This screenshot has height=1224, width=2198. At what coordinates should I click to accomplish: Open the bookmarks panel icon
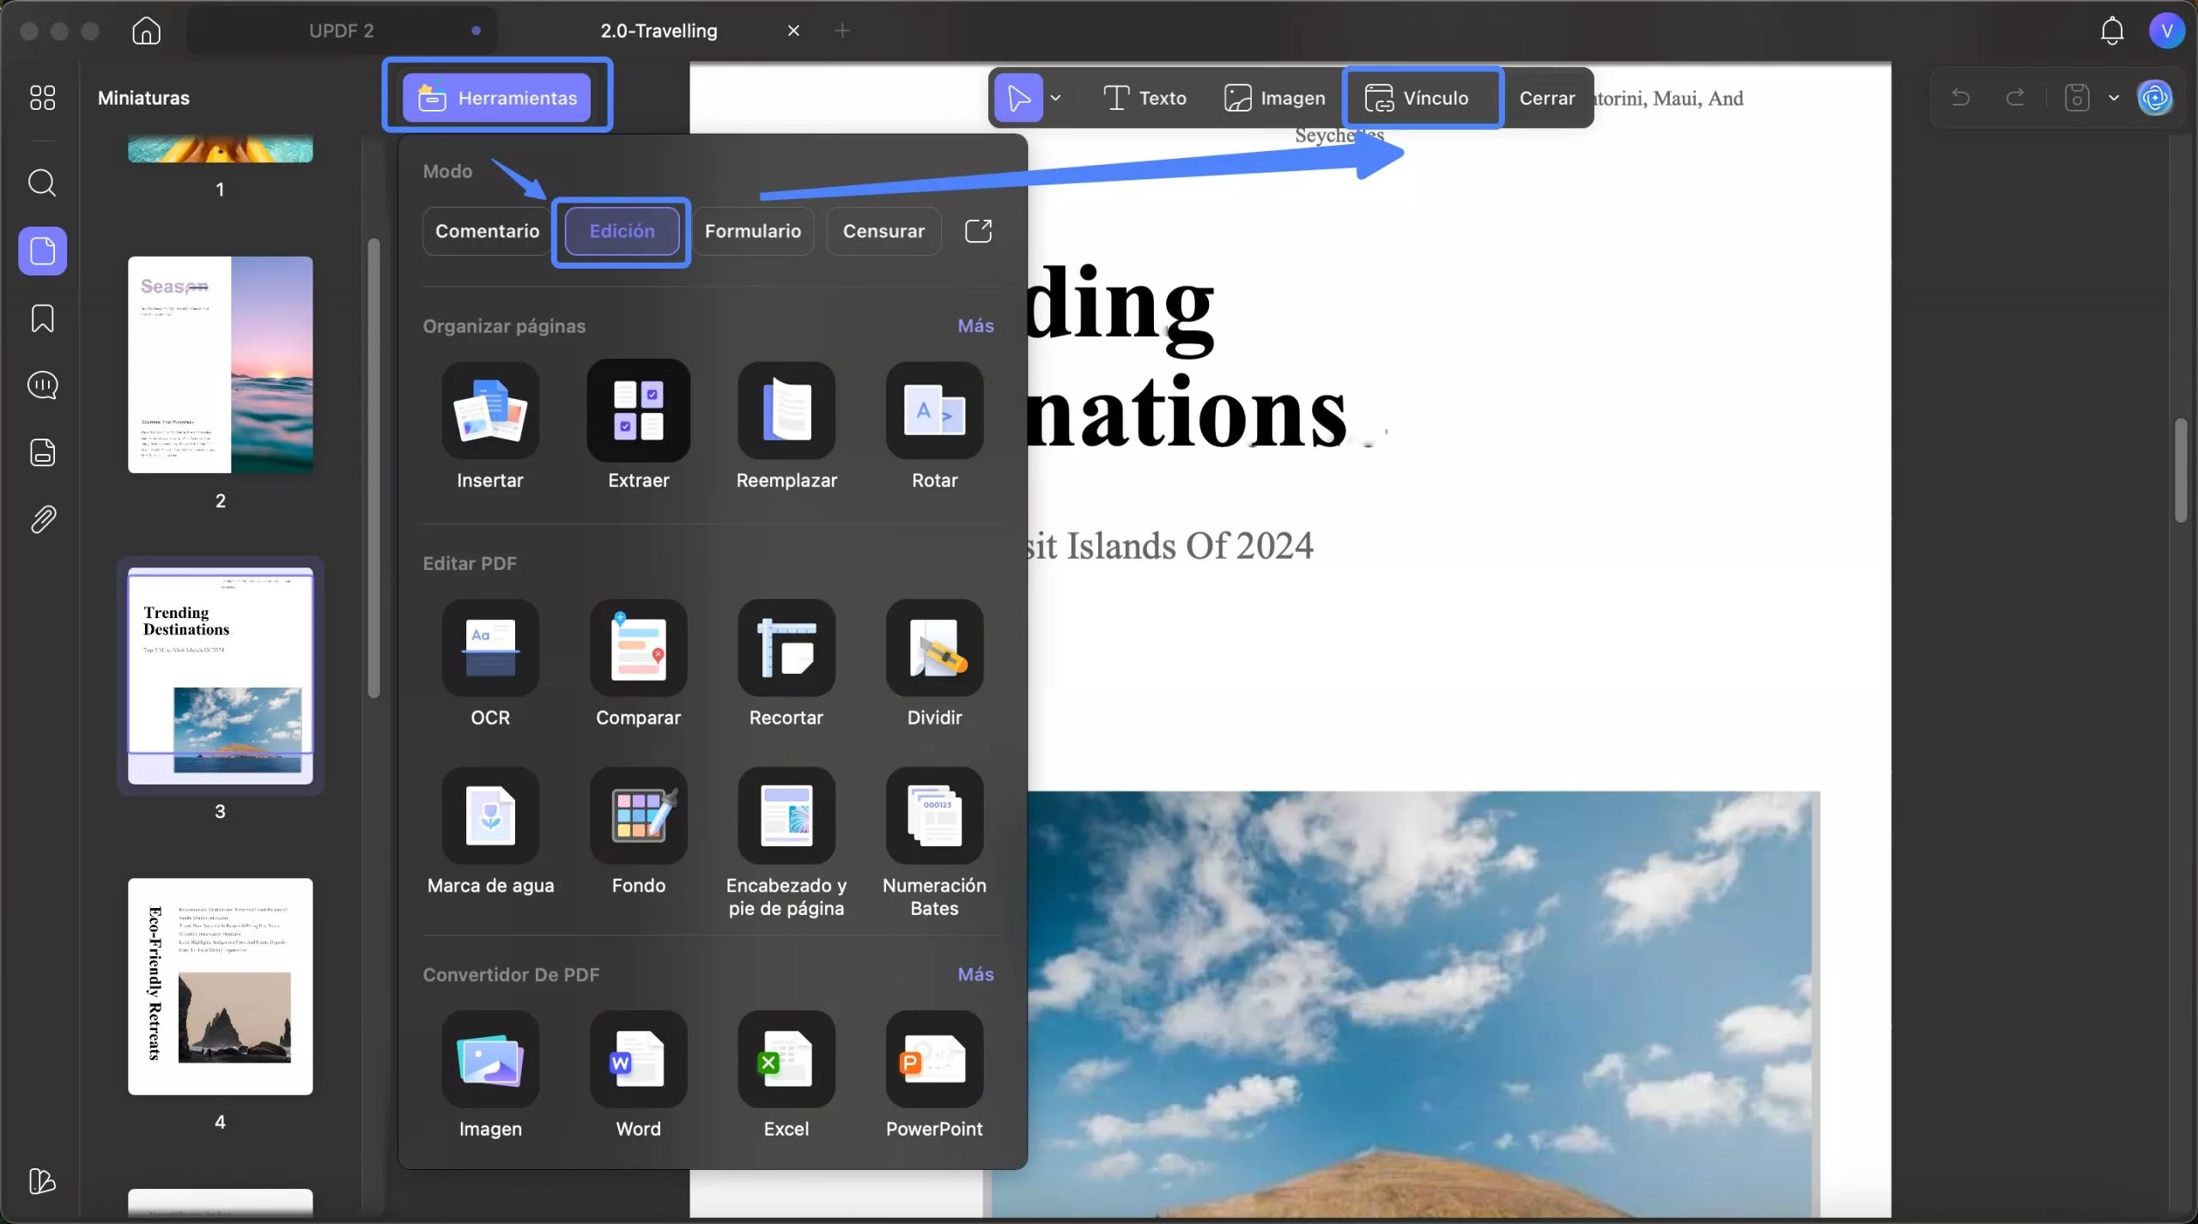(x=42, y=318)
